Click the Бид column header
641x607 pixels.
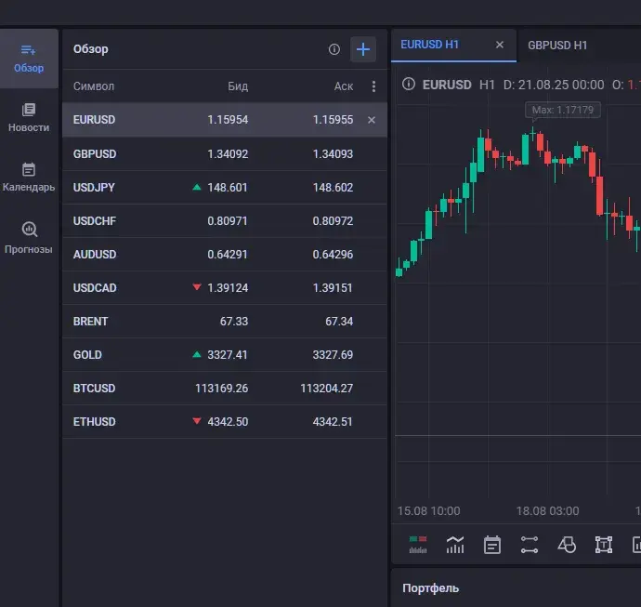pos(238,86)
